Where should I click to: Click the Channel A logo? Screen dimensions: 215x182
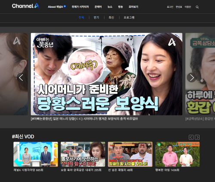[x=25, y=6]
